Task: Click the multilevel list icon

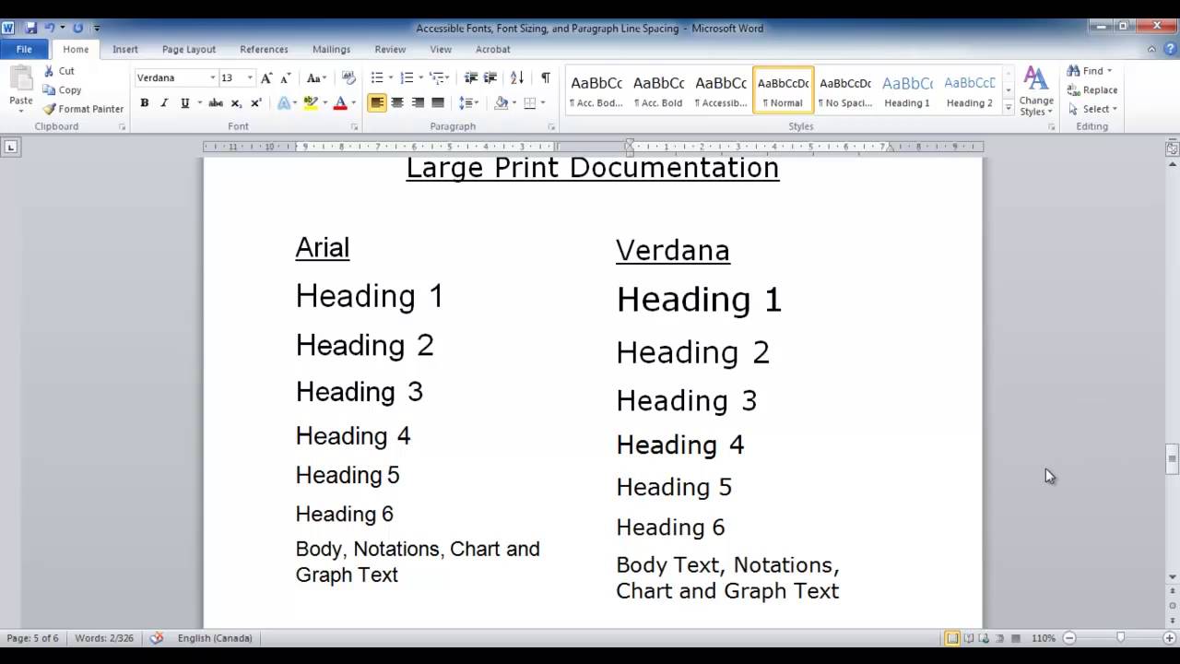Action: (x=436, y=78)
